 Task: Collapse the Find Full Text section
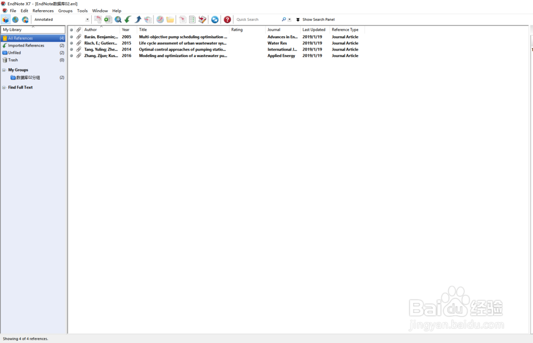click(x=4, y=87)
